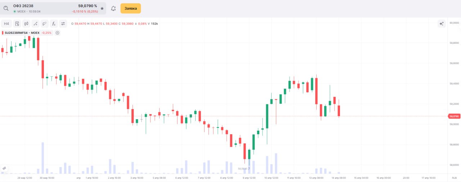Viewport: 461px width, 182px height.
Task: Open chart settings sliders icon
Action: 63,24
